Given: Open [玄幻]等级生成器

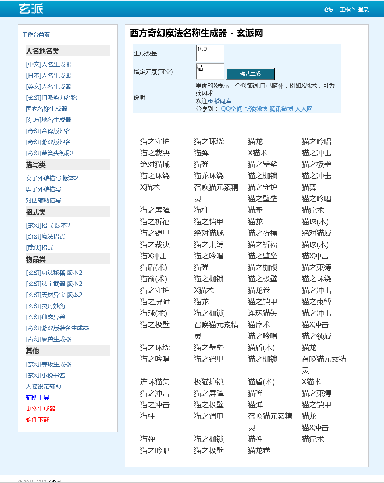Looking at the screenshot, I should (48, 364).
